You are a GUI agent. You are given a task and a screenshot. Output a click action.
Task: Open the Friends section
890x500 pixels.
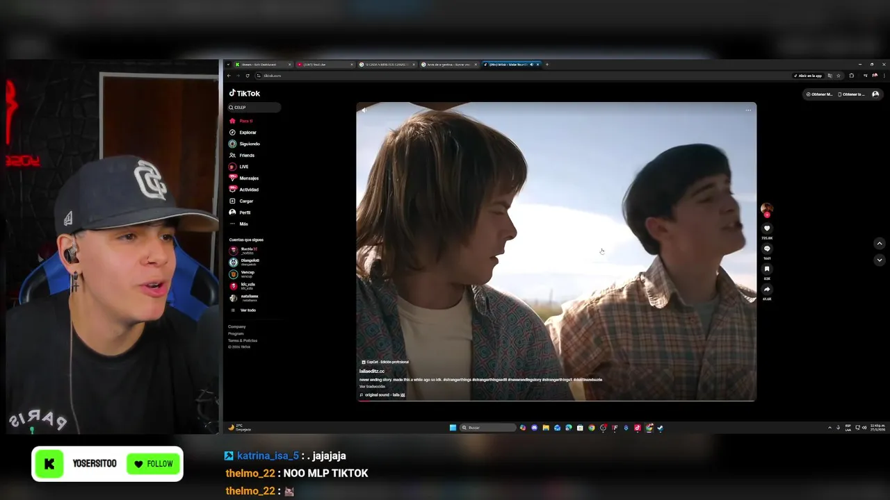(x=242, y=155)
